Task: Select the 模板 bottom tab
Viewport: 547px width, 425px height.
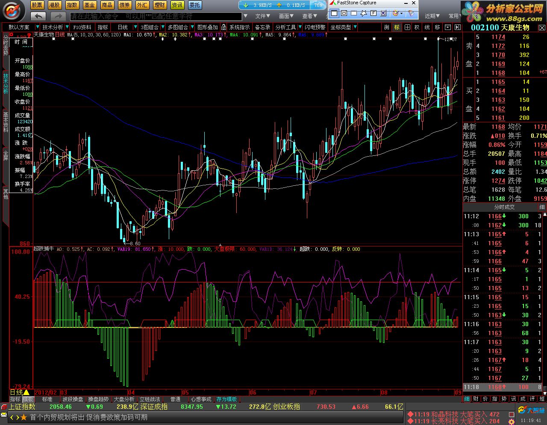Action: point(28,399)
